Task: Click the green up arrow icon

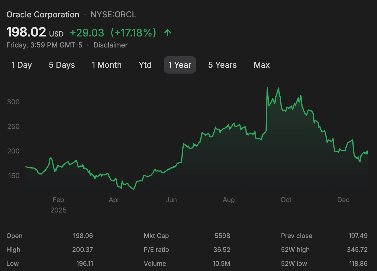Action: pyautogui.click(x=168, y=33)
